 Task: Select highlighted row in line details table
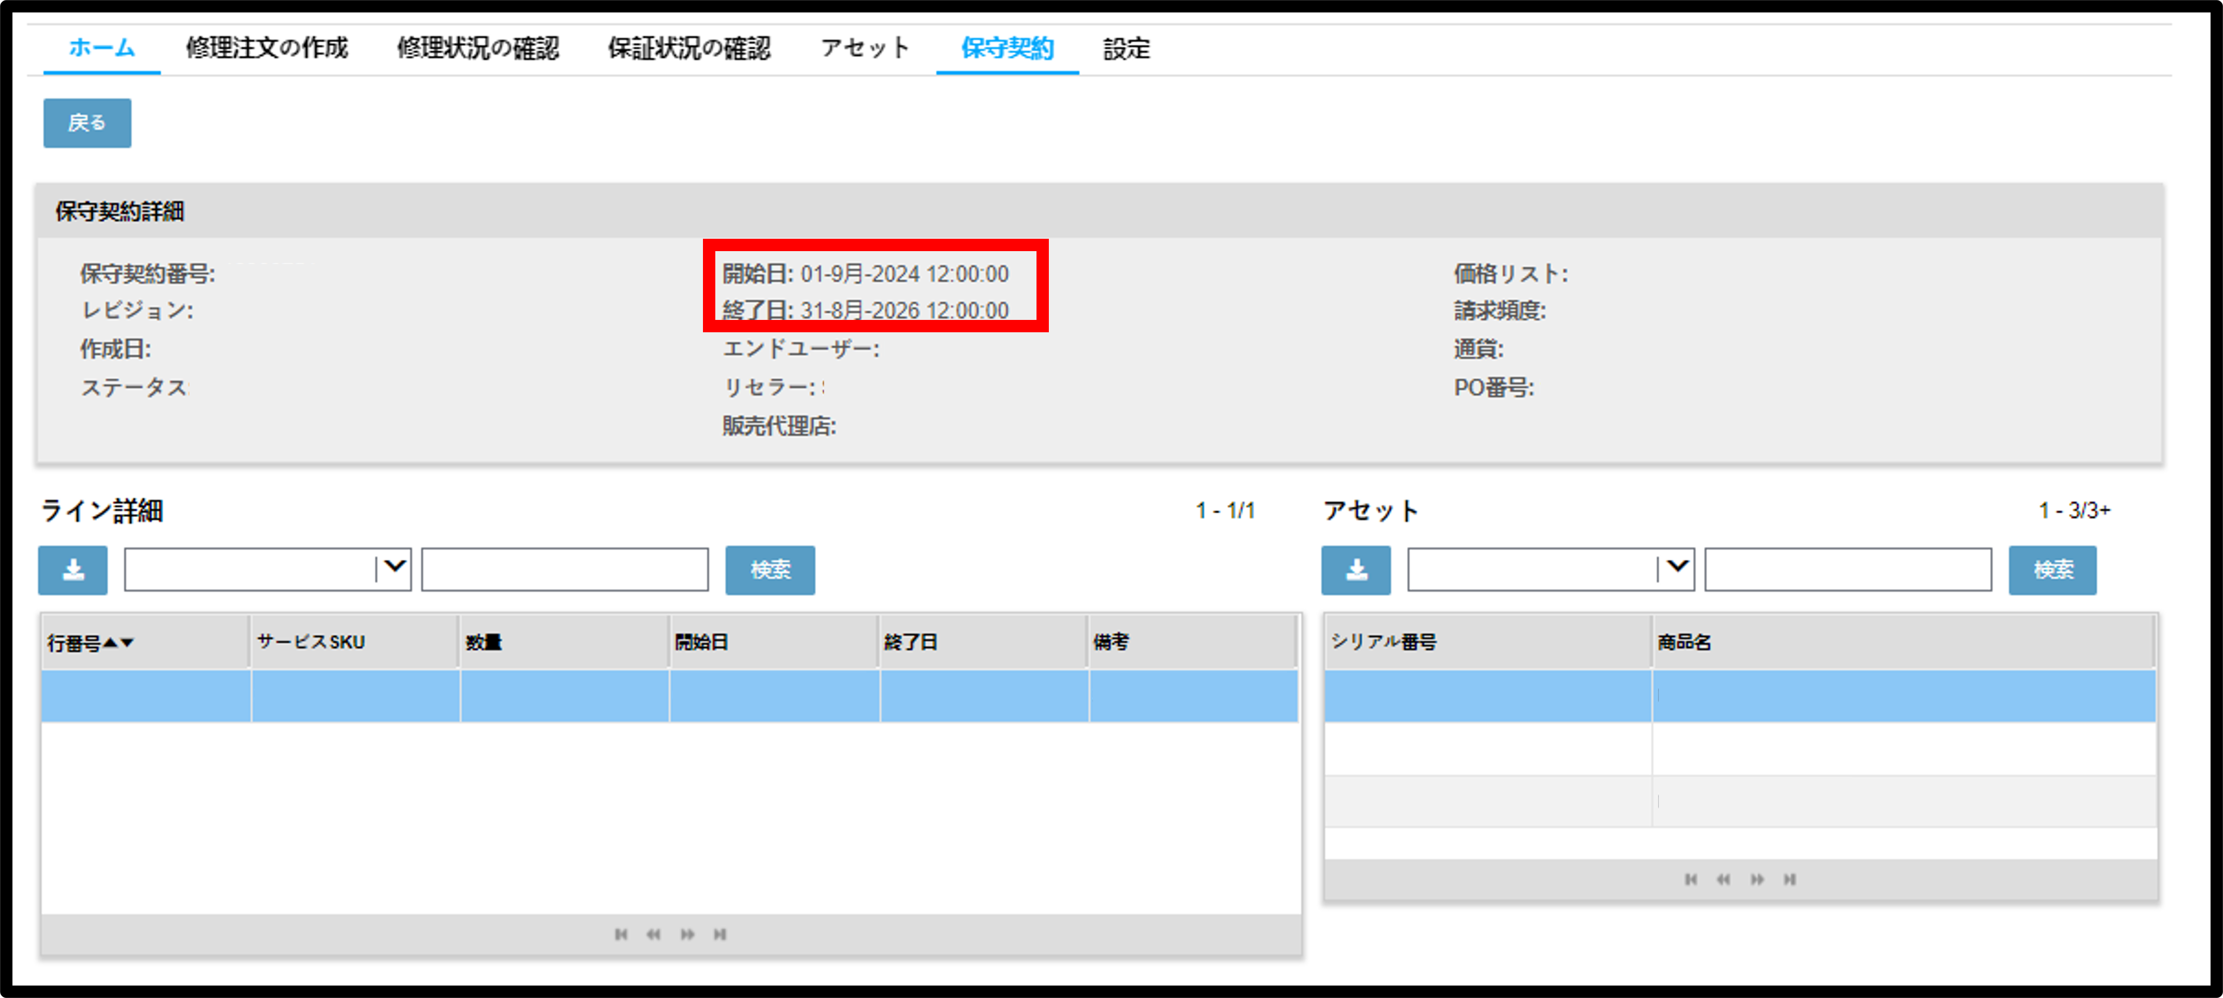tap(669, 695)
